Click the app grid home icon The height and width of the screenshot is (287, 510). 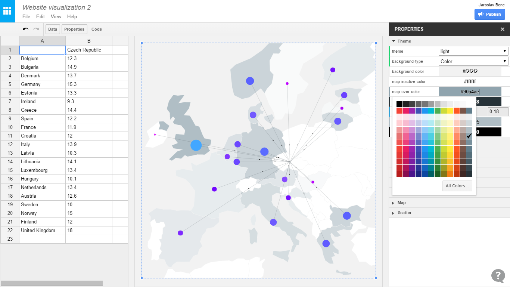click(7, 11)
